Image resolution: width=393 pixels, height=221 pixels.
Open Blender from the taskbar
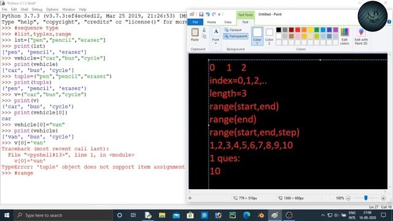click(260, 215)
